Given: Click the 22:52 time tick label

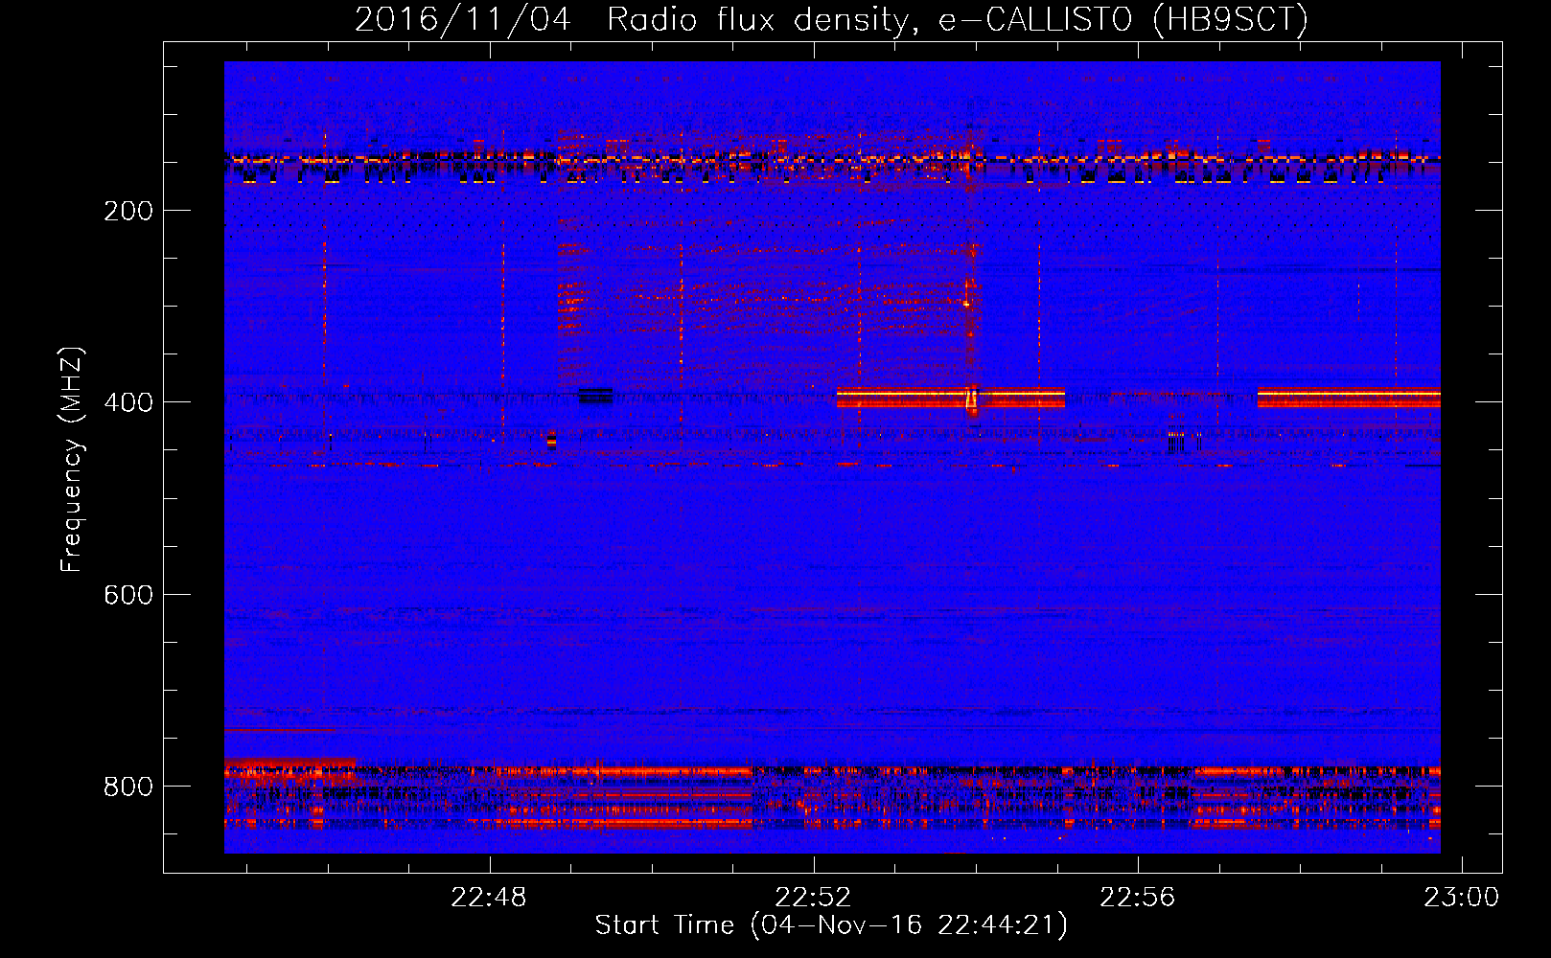Looking at the screenshot, I should (813, 898).
